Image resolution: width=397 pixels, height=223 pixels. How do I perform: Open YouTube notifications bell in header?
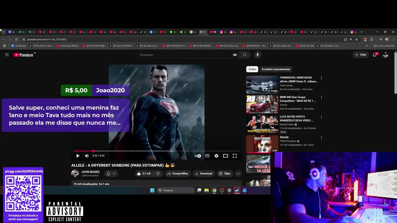pos(375,55)
